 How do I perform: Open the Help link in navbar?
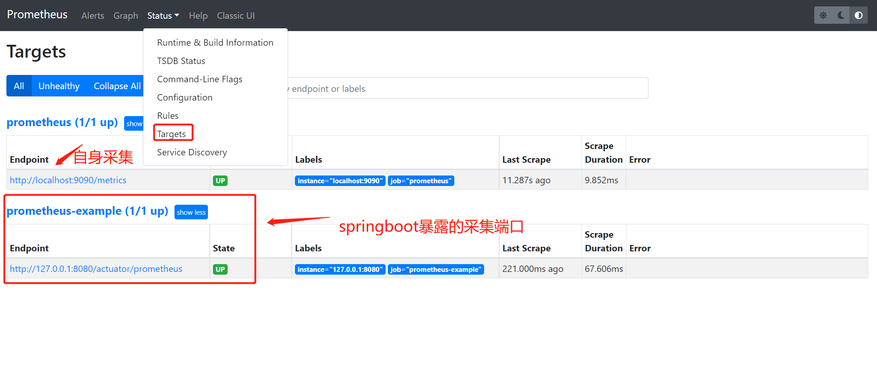click(198, 16)
